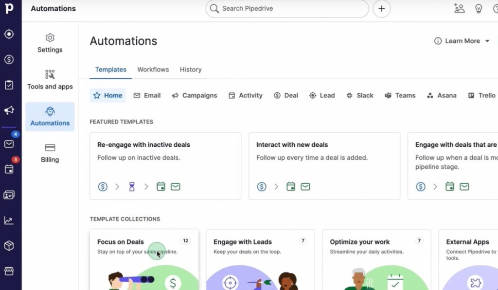Click 'FEATURED TEMPLATES' heading
The image size is (498, 290).
tap(121, 122)
